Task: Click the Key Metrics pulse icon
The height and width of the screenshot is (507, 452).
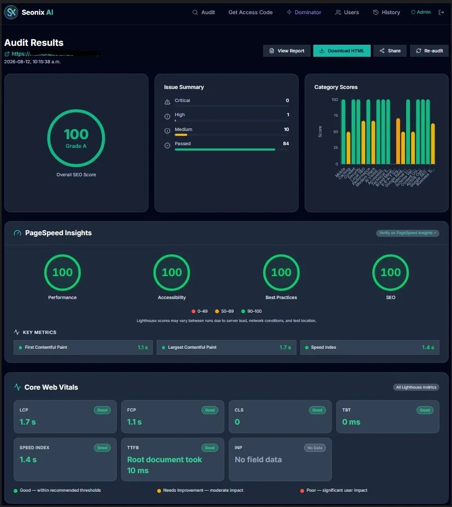Action: pos(17,332)
